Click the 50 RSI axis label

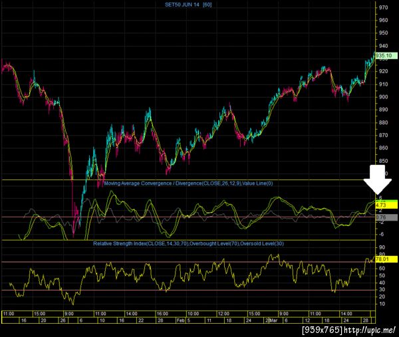tap(382, 275)
